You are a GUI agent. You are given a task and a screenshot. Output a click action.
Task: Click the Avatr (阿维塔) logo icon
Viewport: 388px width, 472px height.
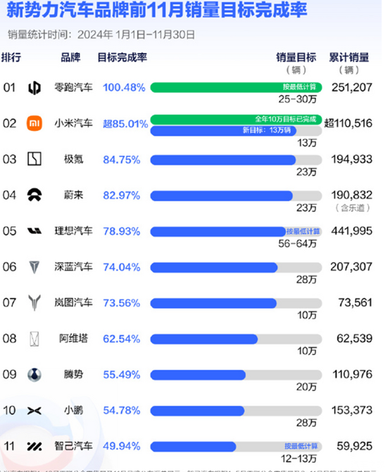pos(35,339)
